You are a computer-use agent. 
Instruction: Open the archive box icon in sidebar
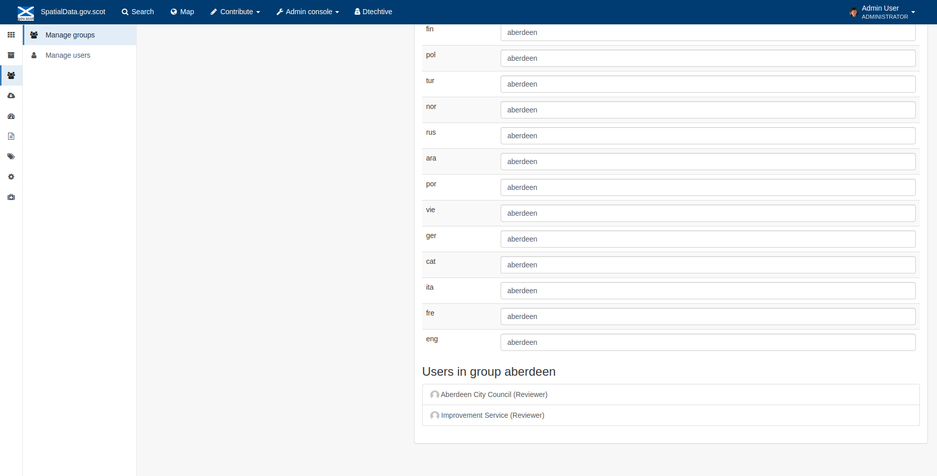11,55
